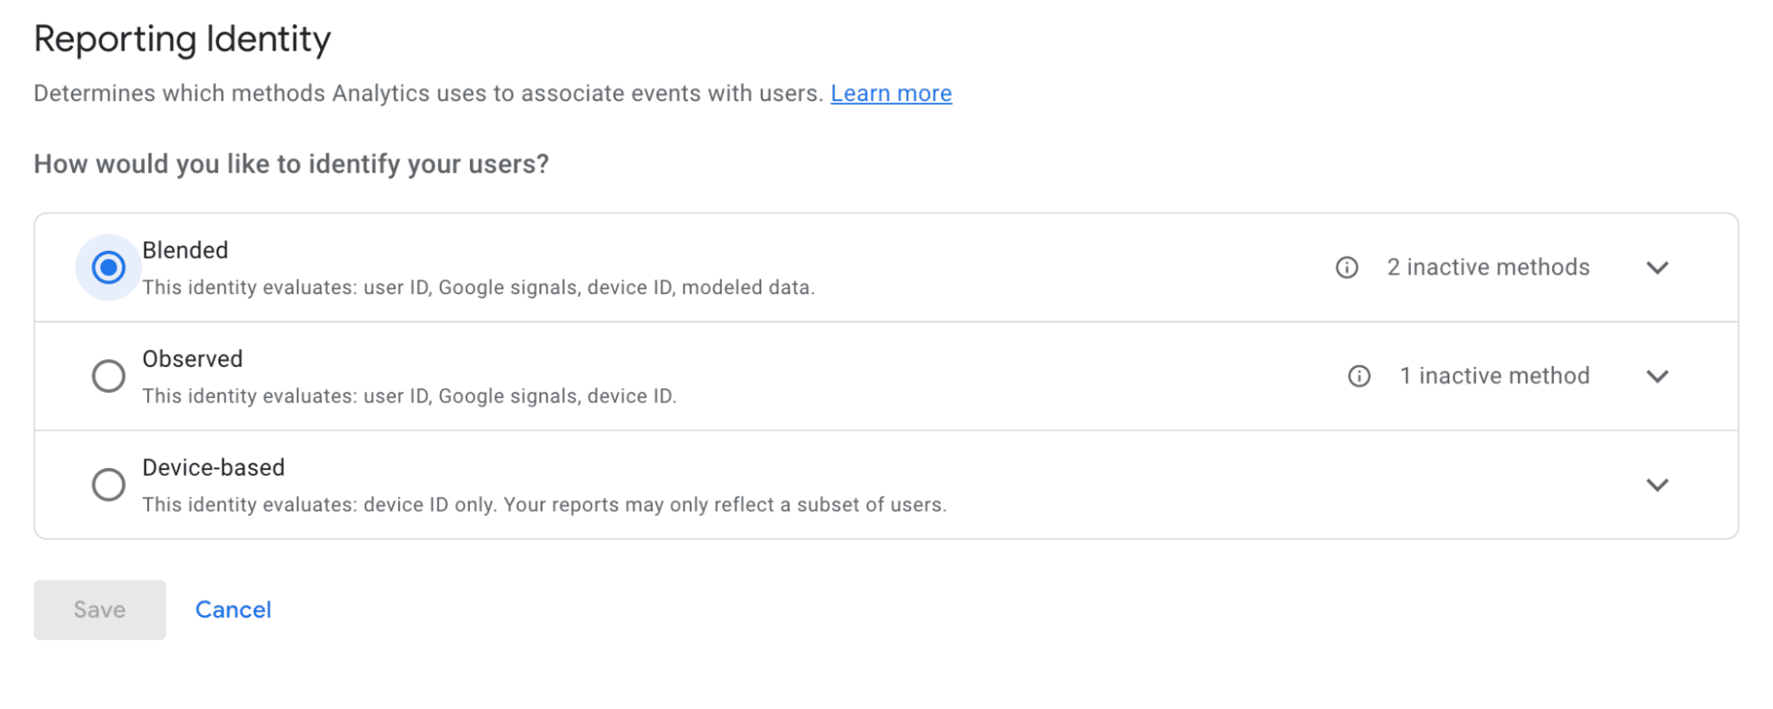Image resolution: width=1773 pixels, height=709 pixels.
Task: Expand the Observed identity details
Action: pos(1658,376)
